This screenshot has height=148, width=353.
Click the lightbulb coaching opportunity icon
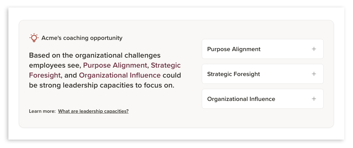pos(34,38)
